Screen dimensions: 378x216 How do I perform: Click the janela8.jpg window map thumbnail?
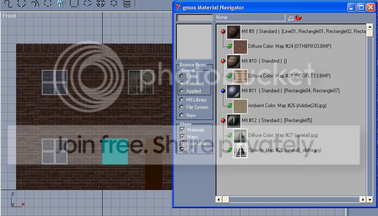click(241, 136)
